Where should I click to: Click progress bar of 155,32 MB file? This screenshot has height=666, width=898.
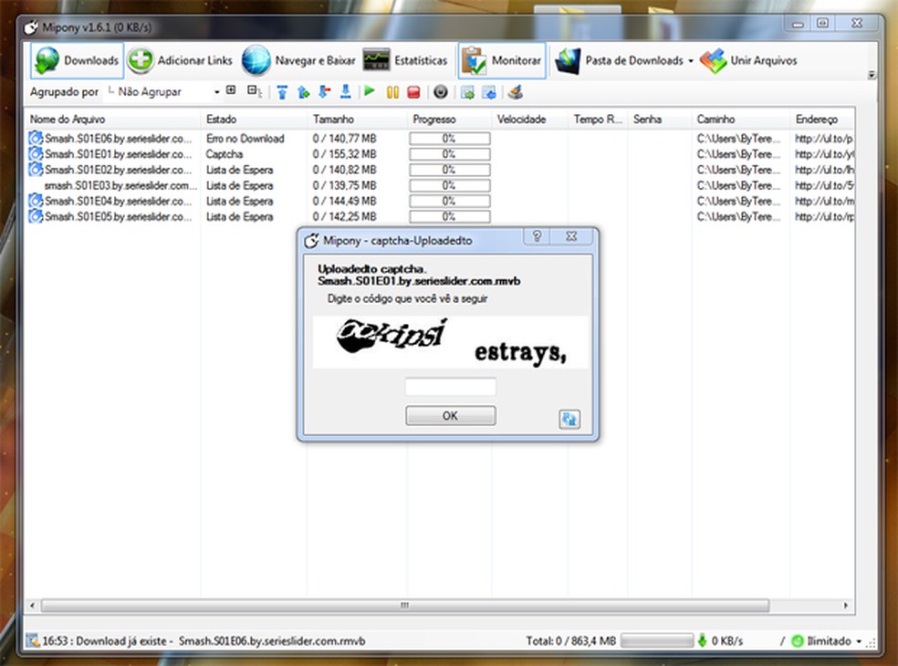click(x=450, y=154)
